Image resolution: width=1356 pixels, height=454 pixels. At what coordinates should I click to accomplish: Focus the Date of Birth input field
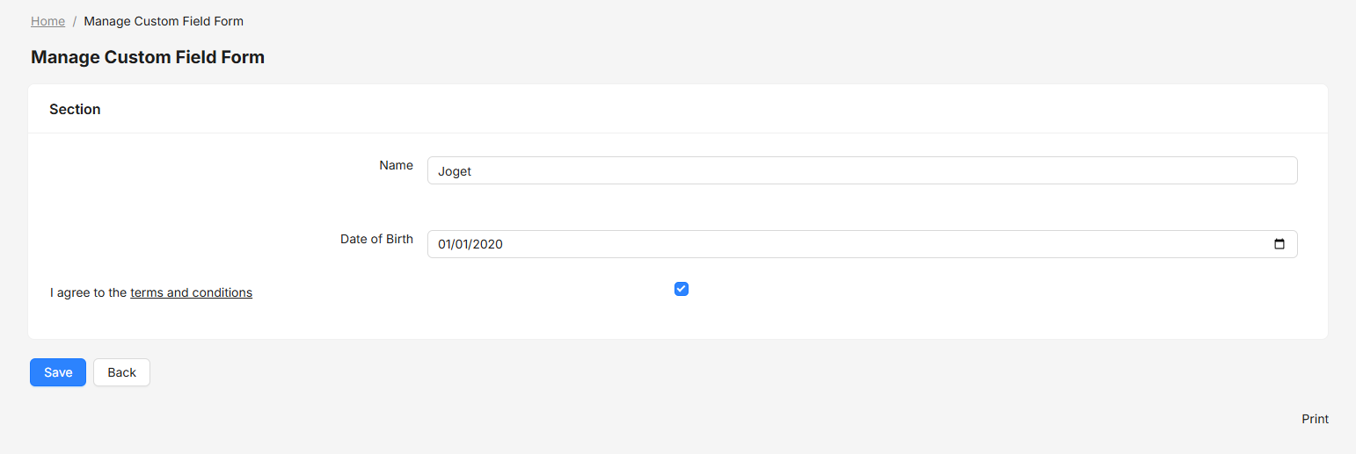point(862,244)
